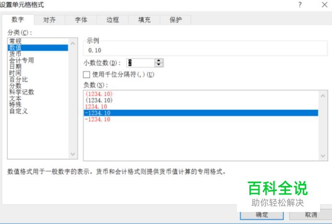Choose the 货币 category
This screenshot has width=332, height=224.
[x=38, y=54]
